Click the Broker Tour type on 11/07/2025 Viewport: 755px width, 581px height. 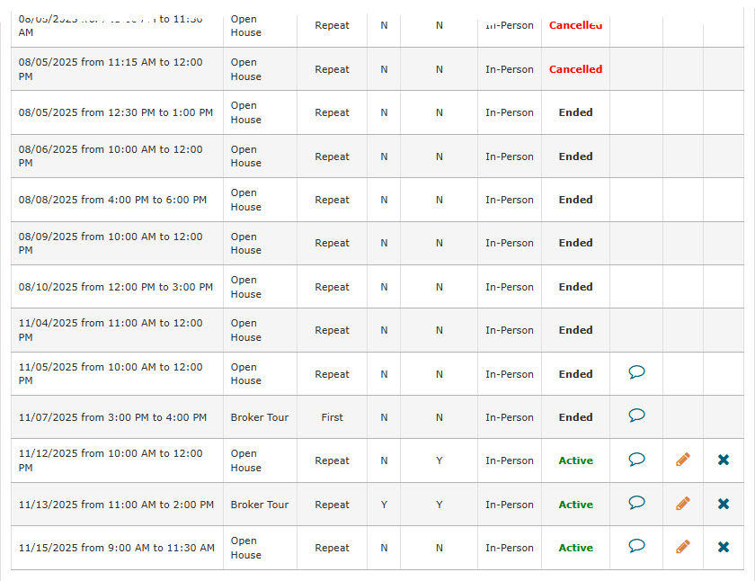pos(260,417)
